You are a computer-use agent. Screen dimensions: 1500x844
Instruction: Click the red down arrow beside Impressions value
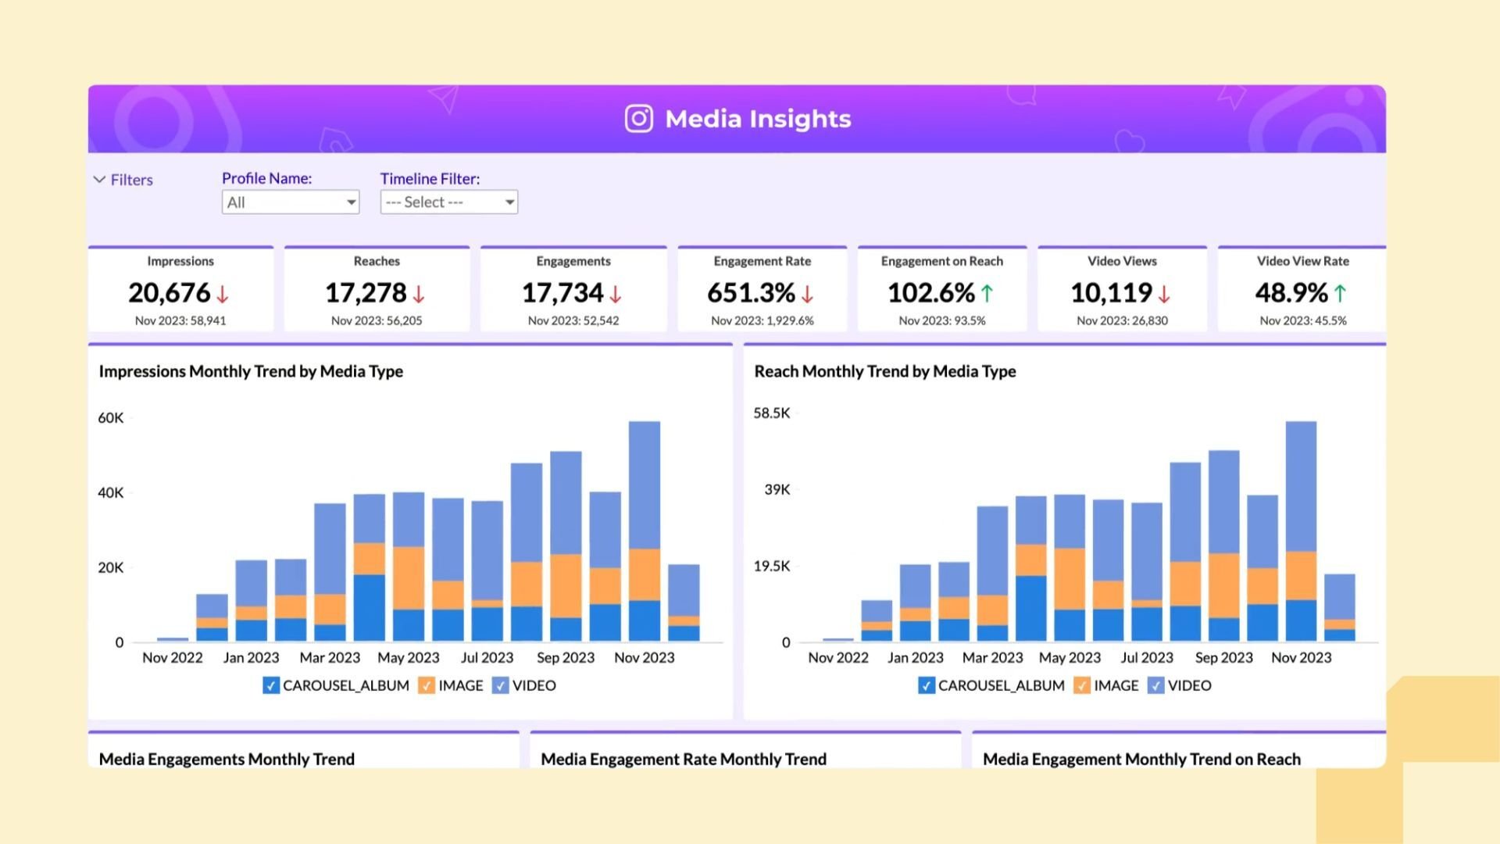tap(223, 295)
